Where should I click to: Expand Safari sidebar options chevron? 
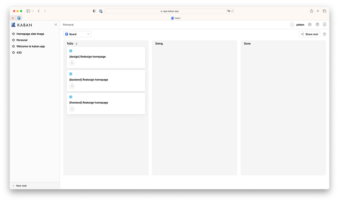click(x=33, y=11)
